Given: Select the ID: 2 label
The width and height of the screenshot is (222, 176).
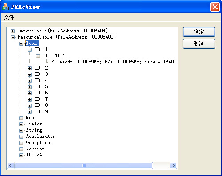Looking at the screenshot, I should 41,68.
